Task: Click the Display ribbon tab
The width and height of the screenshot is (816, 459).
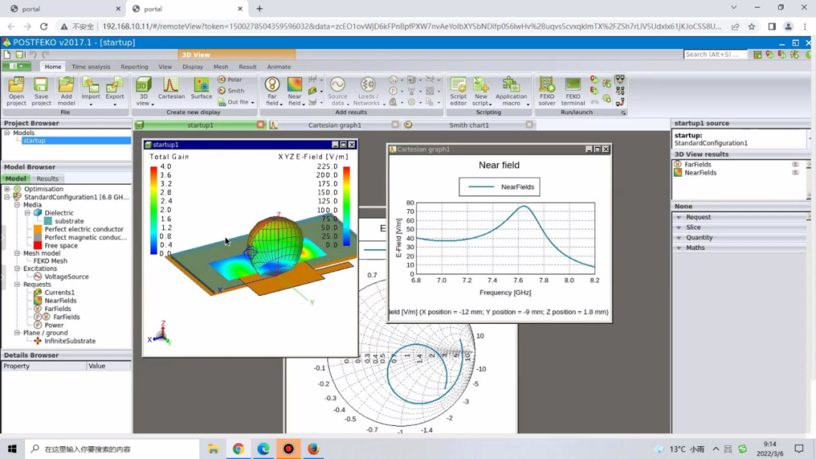Action: point(193,66)
